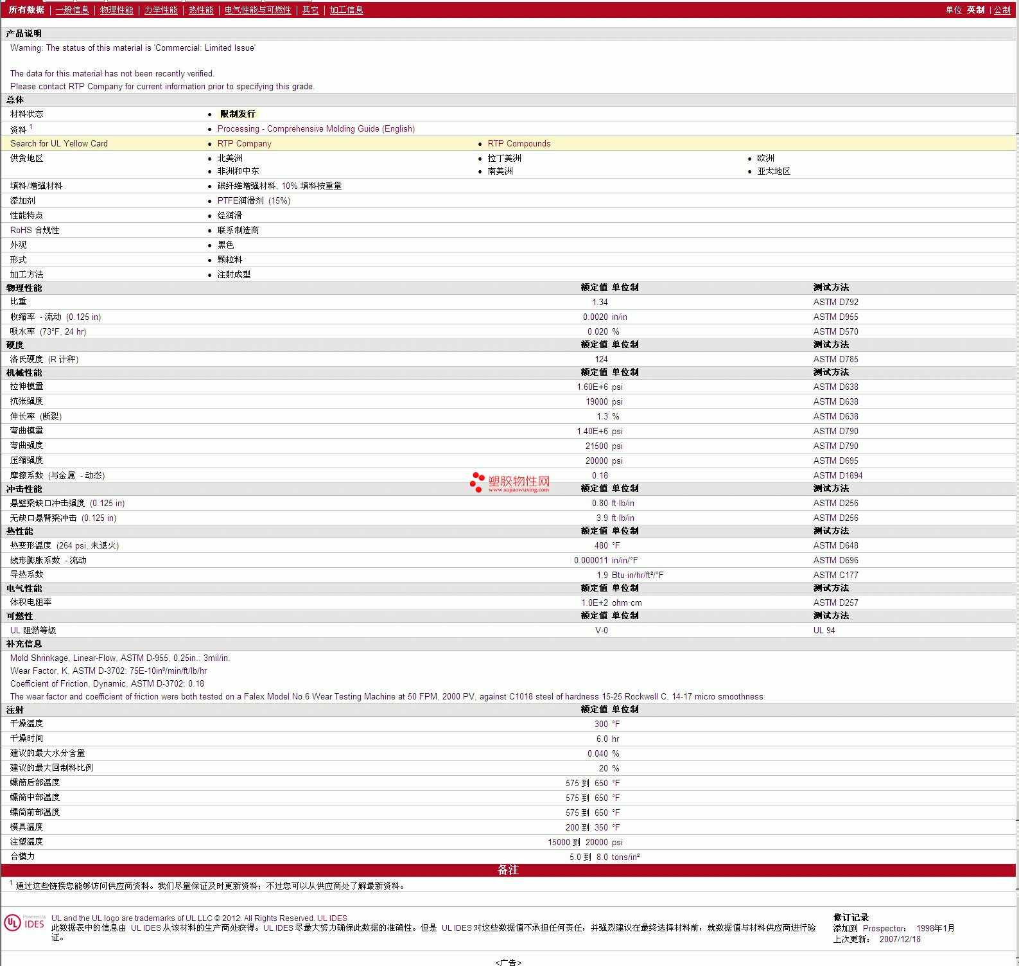Click the Search for UL Yellow Card row label
Viewport: 1019px width, 966px height.
59,144
